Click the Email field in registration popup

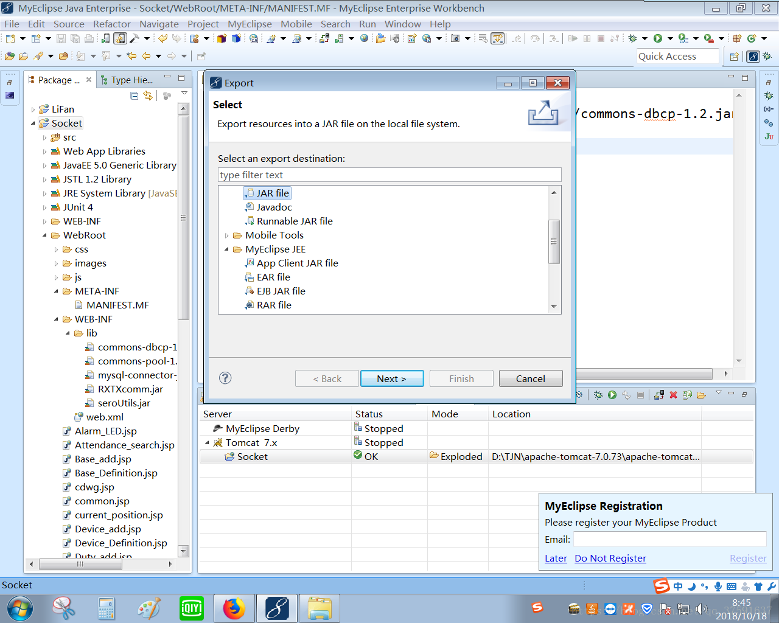[669, 539]
